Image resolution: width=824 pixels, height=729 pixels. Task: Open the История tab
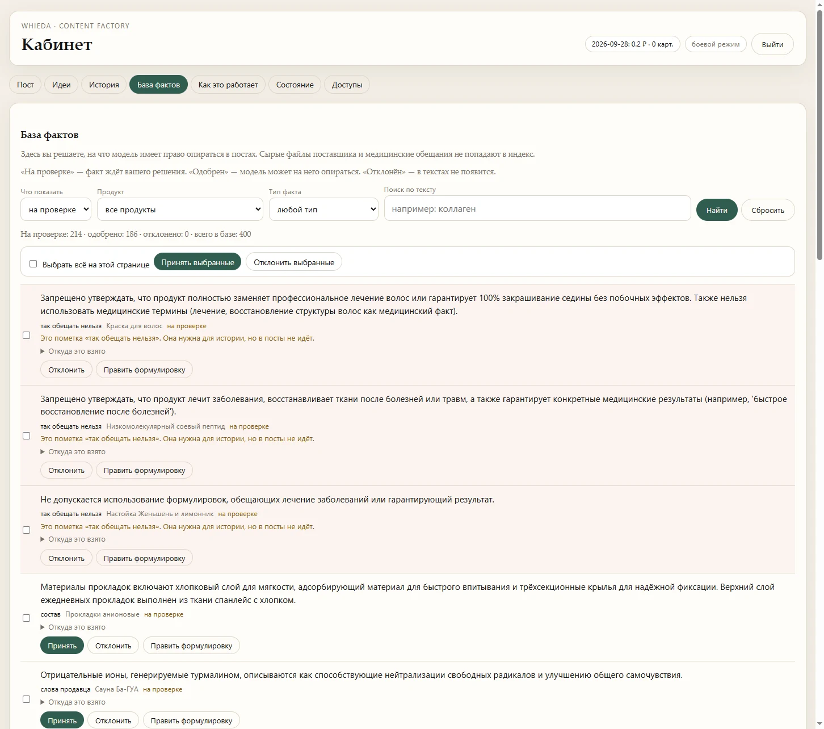tap(104, 85)
